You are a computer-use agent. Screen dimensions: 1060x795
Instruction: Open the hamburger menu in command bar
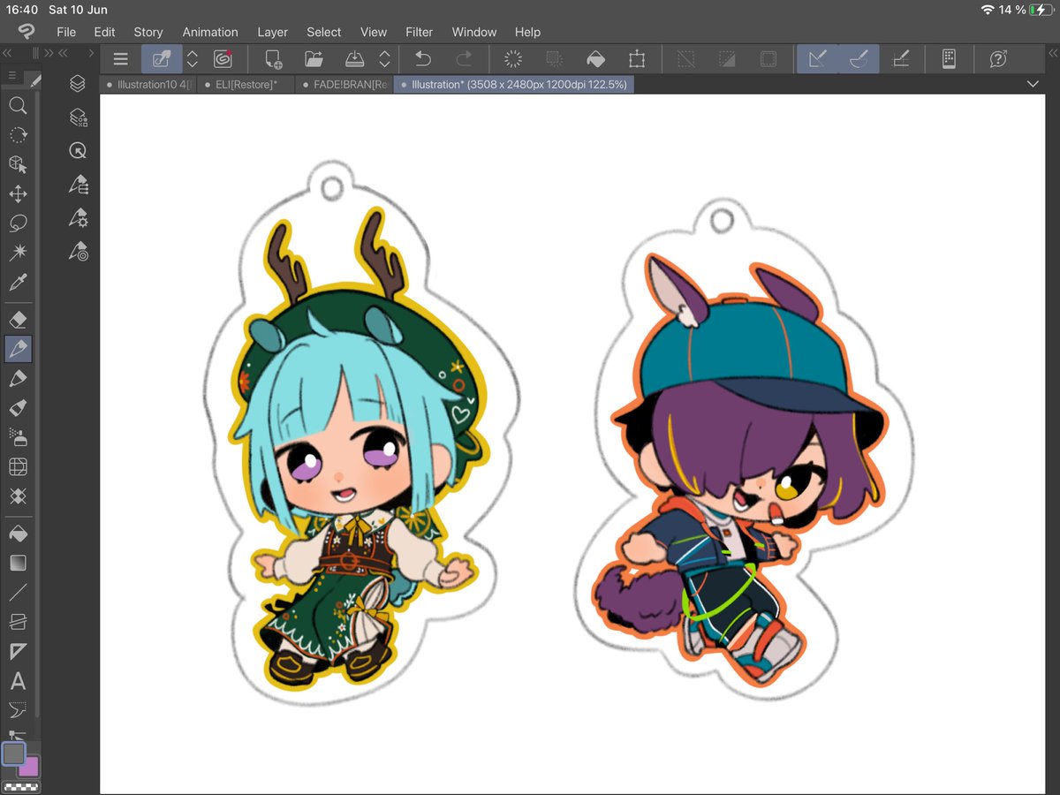click(x=121, y=59)
